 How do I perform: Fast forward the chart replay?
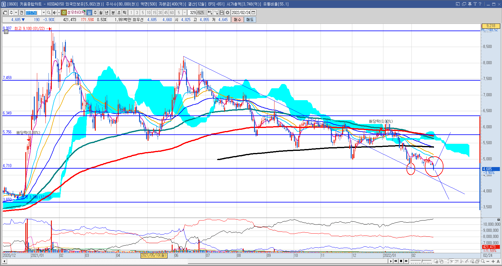click(x=406, y=261)
